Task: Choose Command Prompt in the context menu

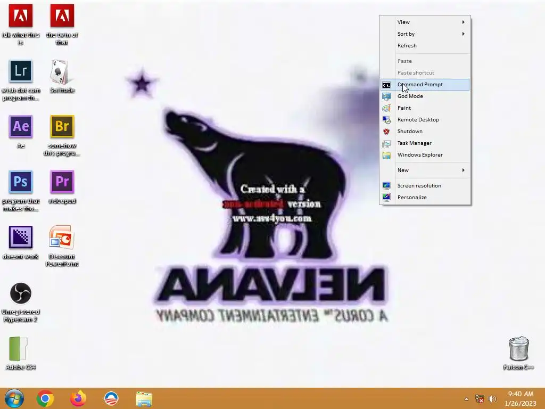Action: (425, 85)
